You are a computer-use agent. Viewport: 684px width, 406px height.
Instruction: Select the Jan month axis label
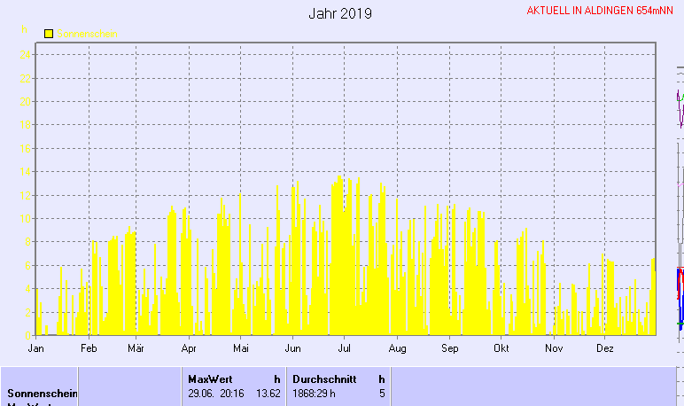pos(36,349)
